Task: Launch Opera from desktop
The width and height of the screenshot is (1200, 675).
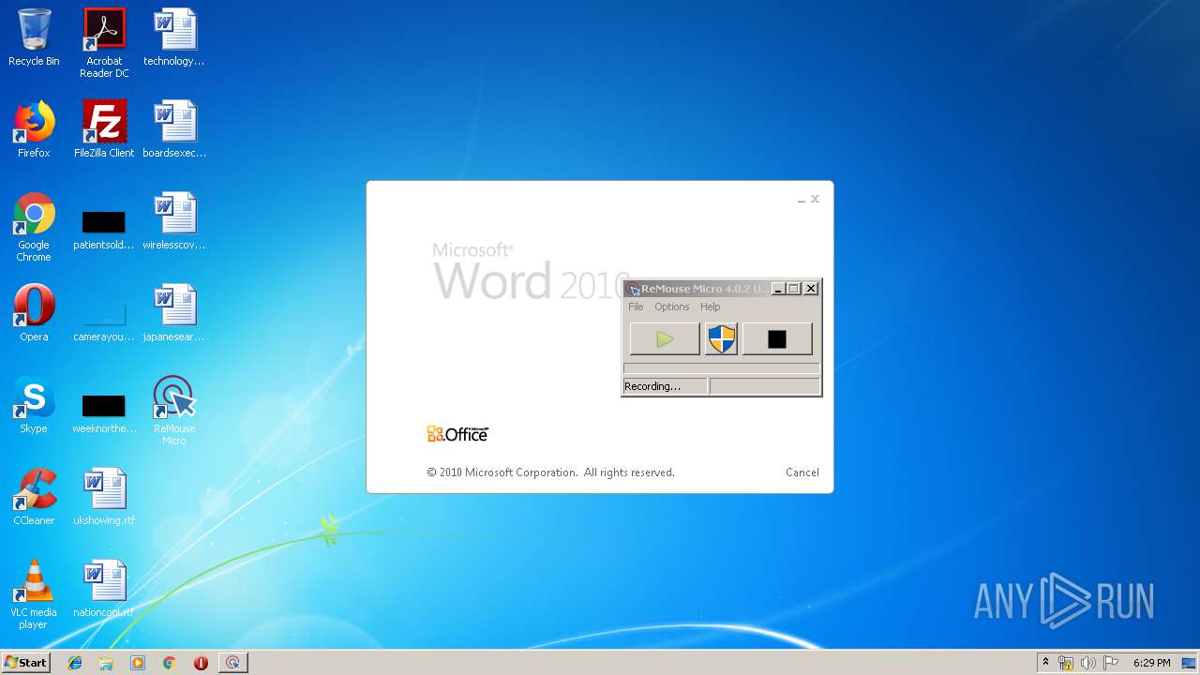Action: coord(34,313)
